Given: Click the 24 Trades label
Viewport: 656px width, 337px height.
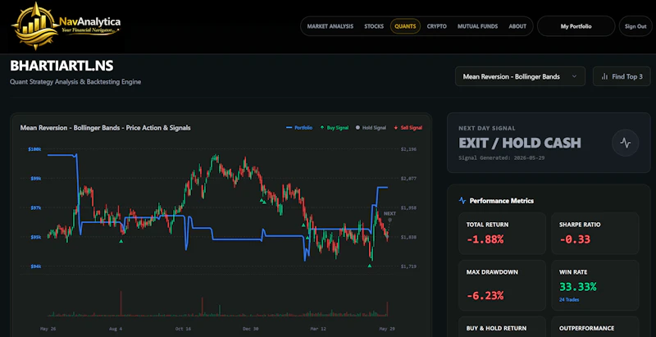Looking at the screenshot, I should [569, 299].
